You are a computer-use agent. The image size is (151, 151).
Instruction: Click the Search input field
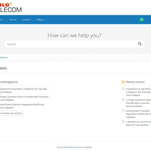(x=70, y=44)
